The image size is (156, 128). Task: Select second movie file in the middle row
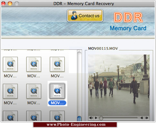(34, 91)
